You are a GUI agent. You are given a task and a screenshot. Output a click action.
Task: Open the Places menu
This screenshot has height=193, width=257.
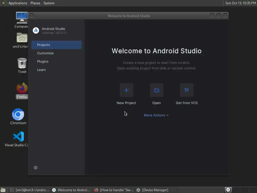tap(35, 3)
